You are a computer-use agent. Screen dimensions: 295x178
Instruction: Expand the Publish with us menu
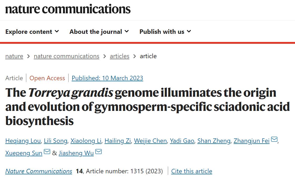coord(165,32)
